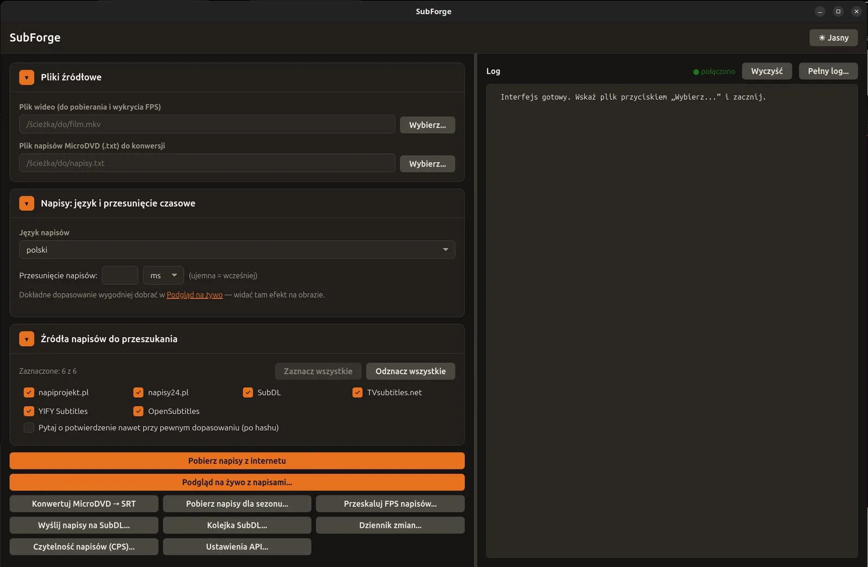Viewport: 868px width, 567px height.
Task: Choose MicroDVD subtitle file with Wybierz button
Action: pos(427,163)
